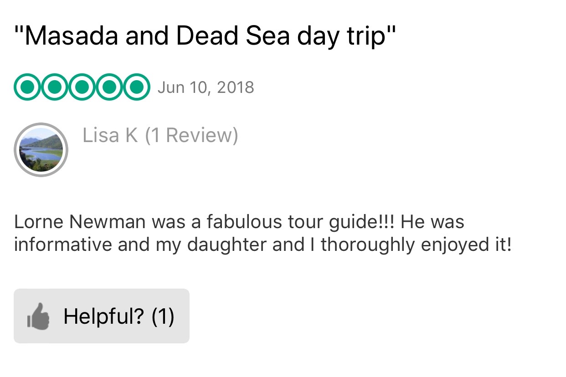Click the review line starting with "informative"
The image size is (566, 377).
click(262, 245)
